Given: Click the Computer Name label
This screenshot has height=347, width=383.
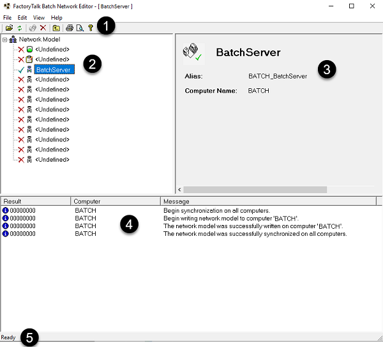Looking at the screenshot, I should (x=211, y=91).
